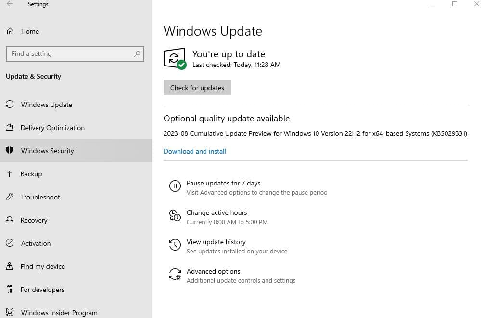Click the back arrow in Settings title bar
Screen dimensions: 484x318
(x=10, y=4)
